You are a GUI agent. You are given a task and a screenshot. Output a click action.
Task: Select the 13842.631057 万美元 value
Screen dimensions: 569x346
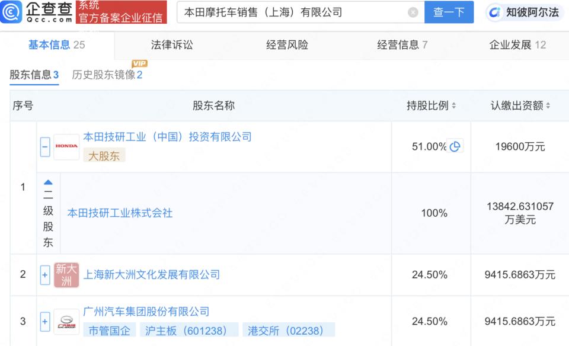520,213
